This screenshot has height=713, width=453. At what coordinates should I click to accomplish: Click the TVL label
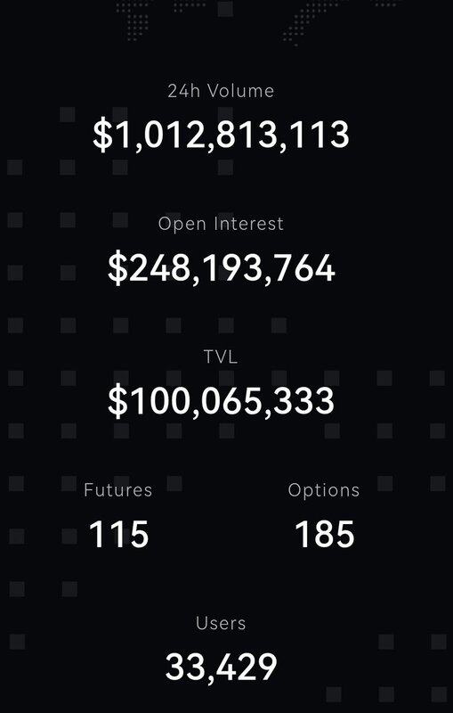221,356
